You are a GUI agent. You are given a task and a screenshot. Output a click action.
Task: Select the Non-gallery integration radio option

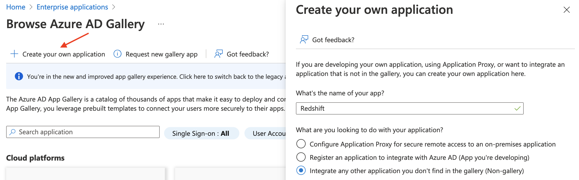pos(301,171)
